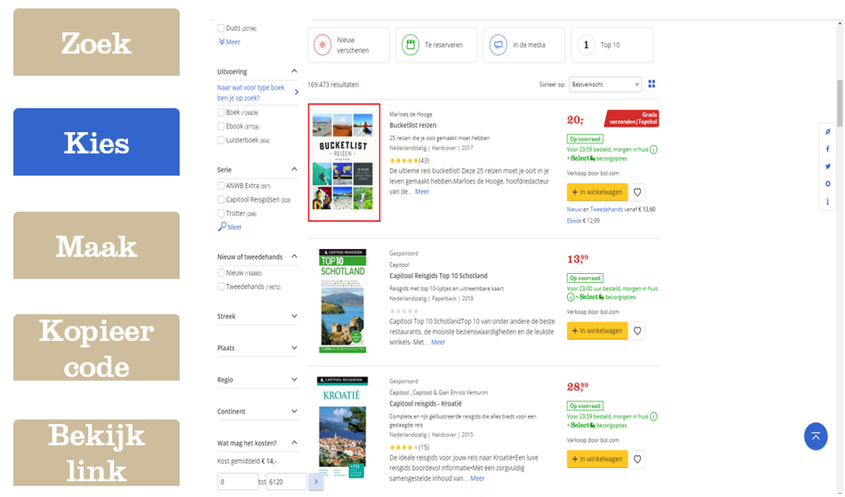This screenshot has height=497, width=845.
Task: Tick the ANWB Extra series checkbox
Action: pos(221,186)
